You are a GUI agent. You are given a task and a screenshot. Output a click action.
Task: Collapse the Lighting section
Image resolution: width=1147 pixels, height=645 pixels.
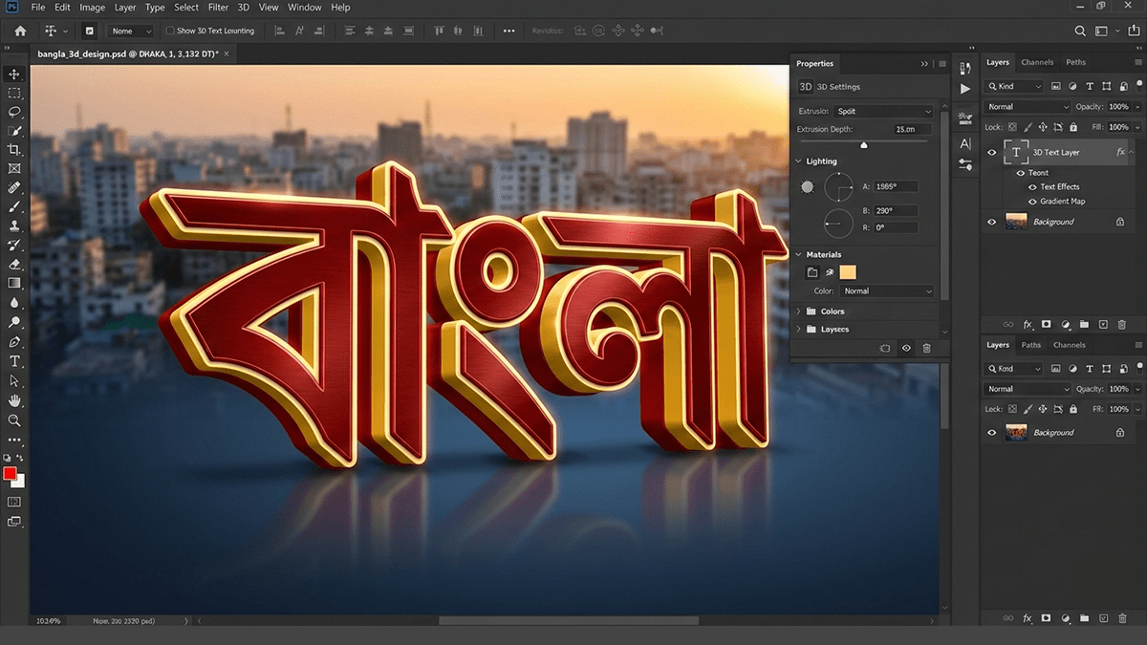[x=800, y=161]
